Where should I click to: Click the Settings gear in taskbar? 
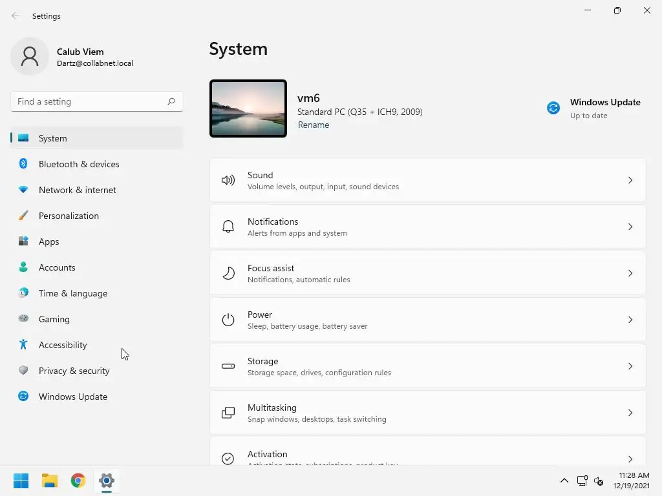(107, 480)
